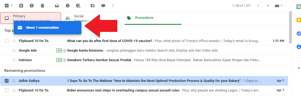Viewport: 301px width, 96px height.
Task: Go to the newer messages page arrow
Action: coord(258,6)
